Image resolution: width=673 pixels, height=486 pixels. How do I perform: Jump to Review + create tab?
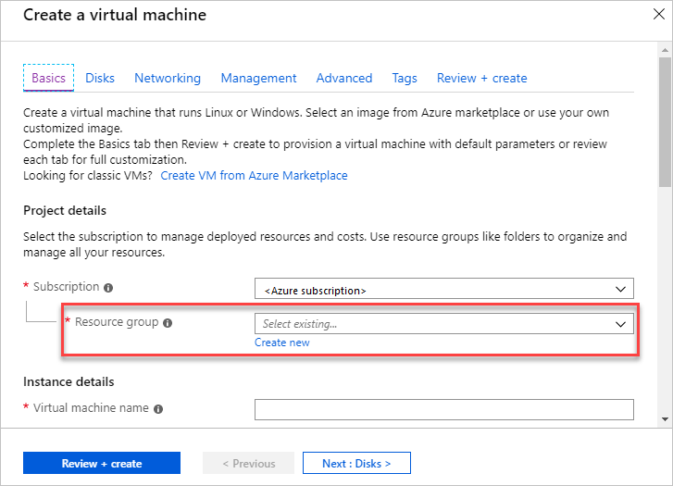481,79
